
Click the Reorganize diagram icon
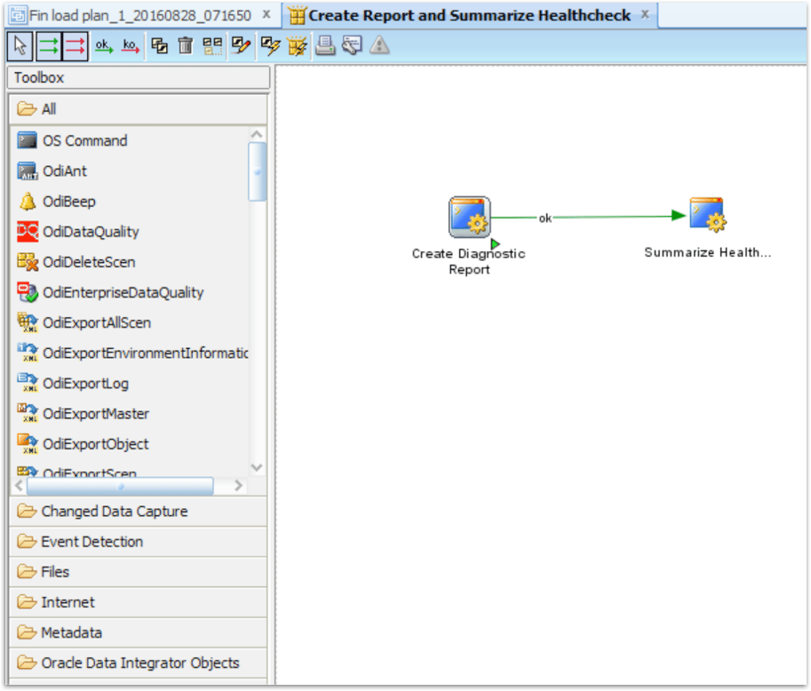(212, 45)
